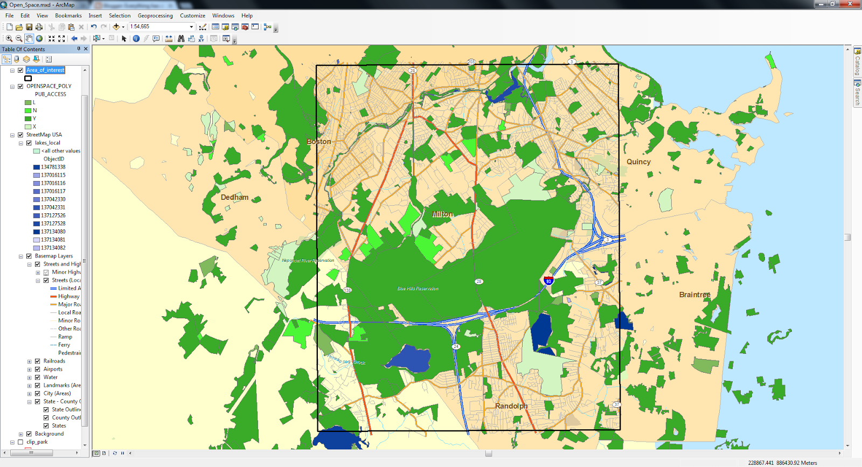The width and height of the screenshot is (862, 467).
Task: Toggle the Railroads layer checkbox
Action: pos(38,361)
